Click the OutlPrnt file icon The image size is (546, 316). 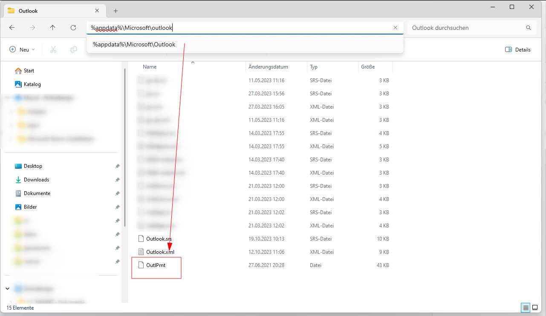[x=142, y=265]
